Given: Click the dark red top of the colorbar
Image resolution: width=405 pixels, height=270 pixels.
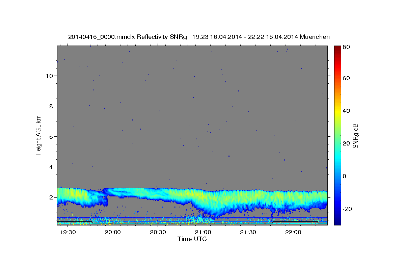Looking at the screenshot, I should pyautogui.click(x=337, y=48).
